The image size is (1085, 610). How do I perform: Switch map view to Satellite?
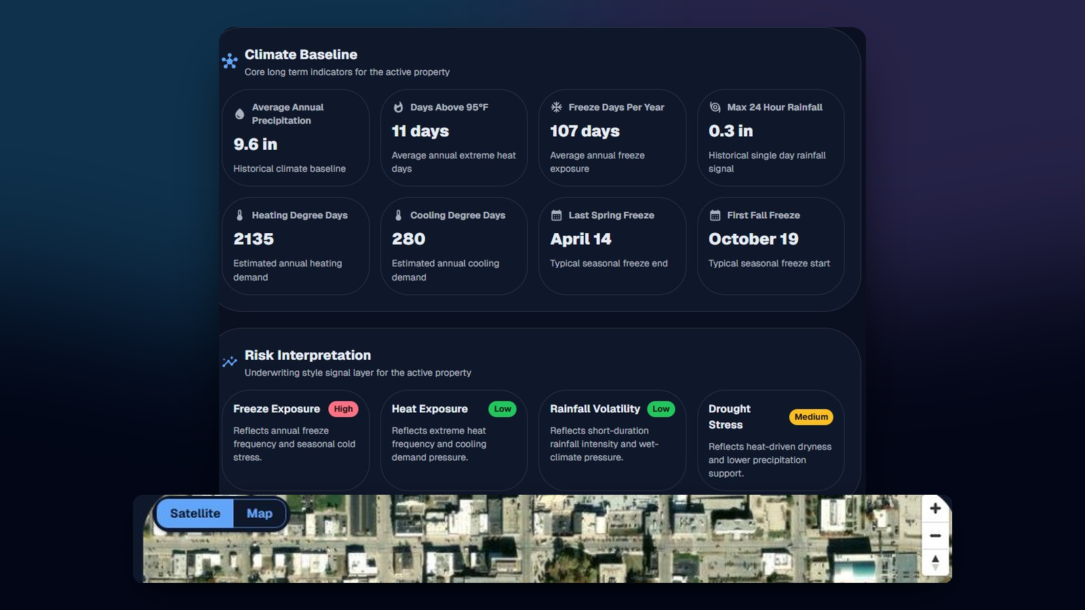click(195, 514)
